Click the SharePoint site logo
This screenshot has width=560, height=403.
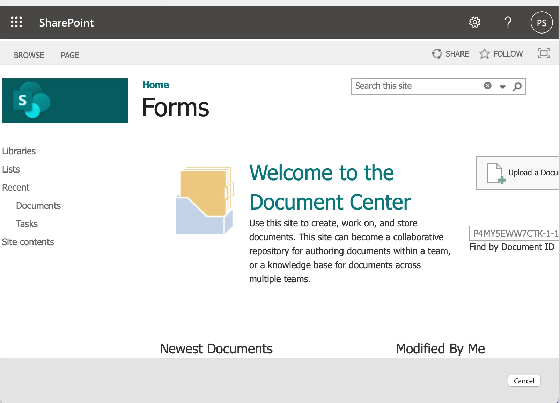[65, 101]
